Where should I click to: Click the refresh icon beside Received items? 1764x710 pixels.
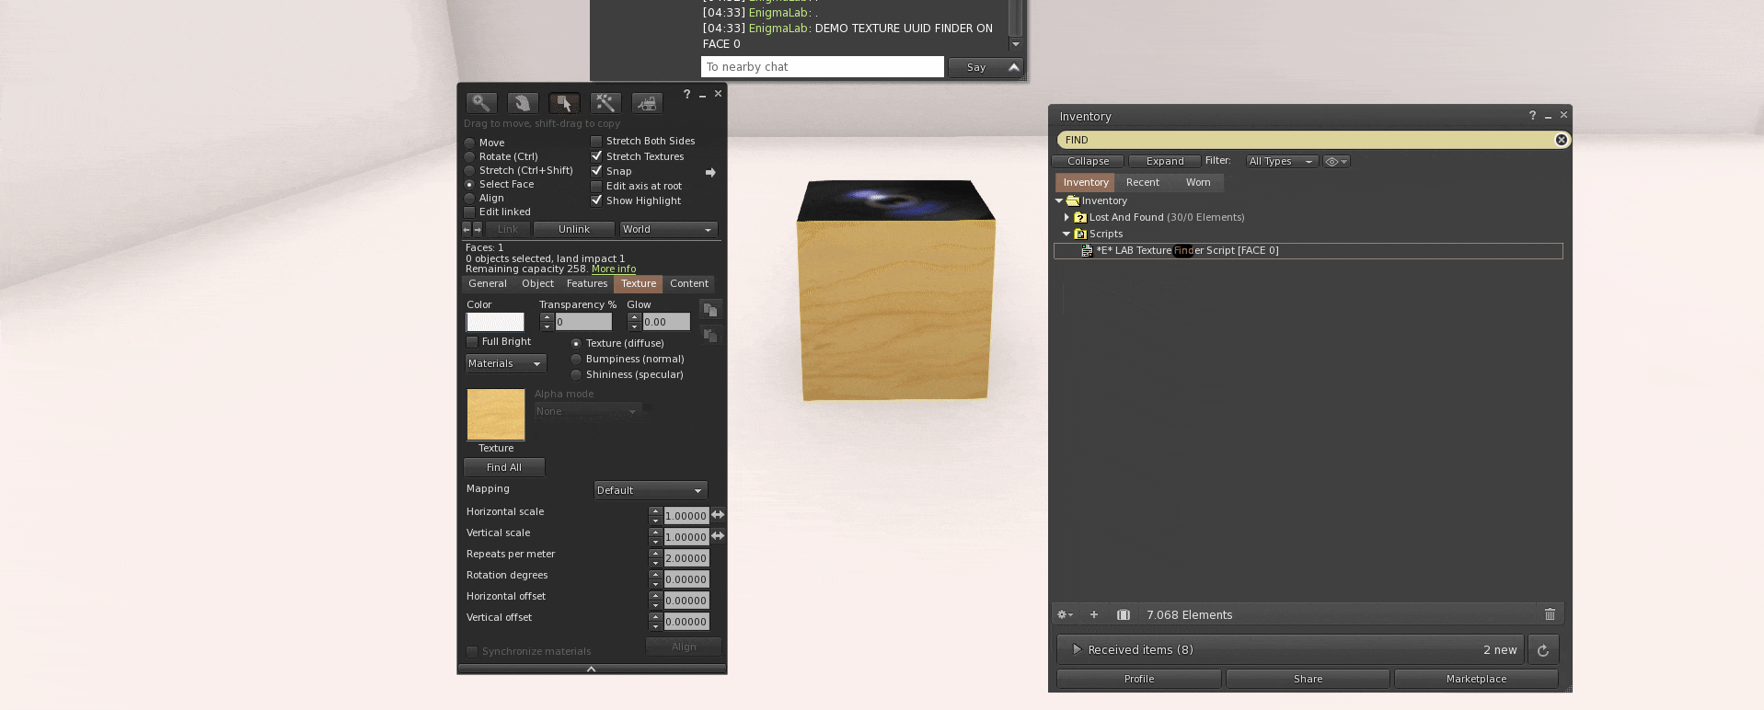coord(1543,650)
